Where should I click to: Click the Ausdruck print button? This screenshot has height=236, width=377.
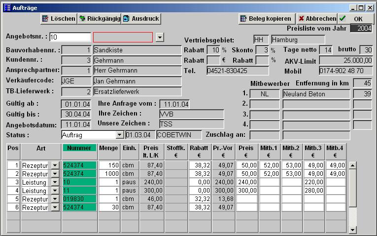[141, 19]
